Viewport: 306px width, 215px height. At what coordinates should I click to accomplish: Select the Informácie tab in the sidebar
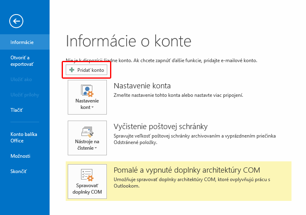click(x=22, y=42)
